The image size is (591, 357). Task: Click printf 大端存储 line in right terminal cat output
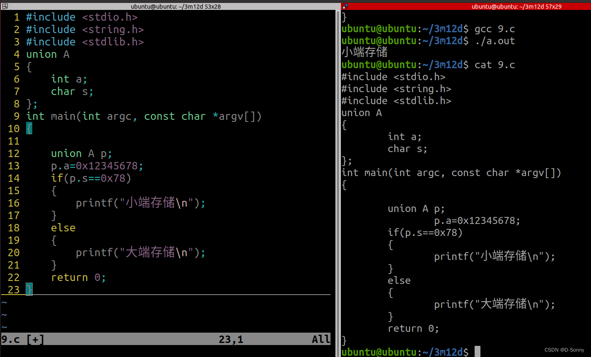(x=495, y=305)
